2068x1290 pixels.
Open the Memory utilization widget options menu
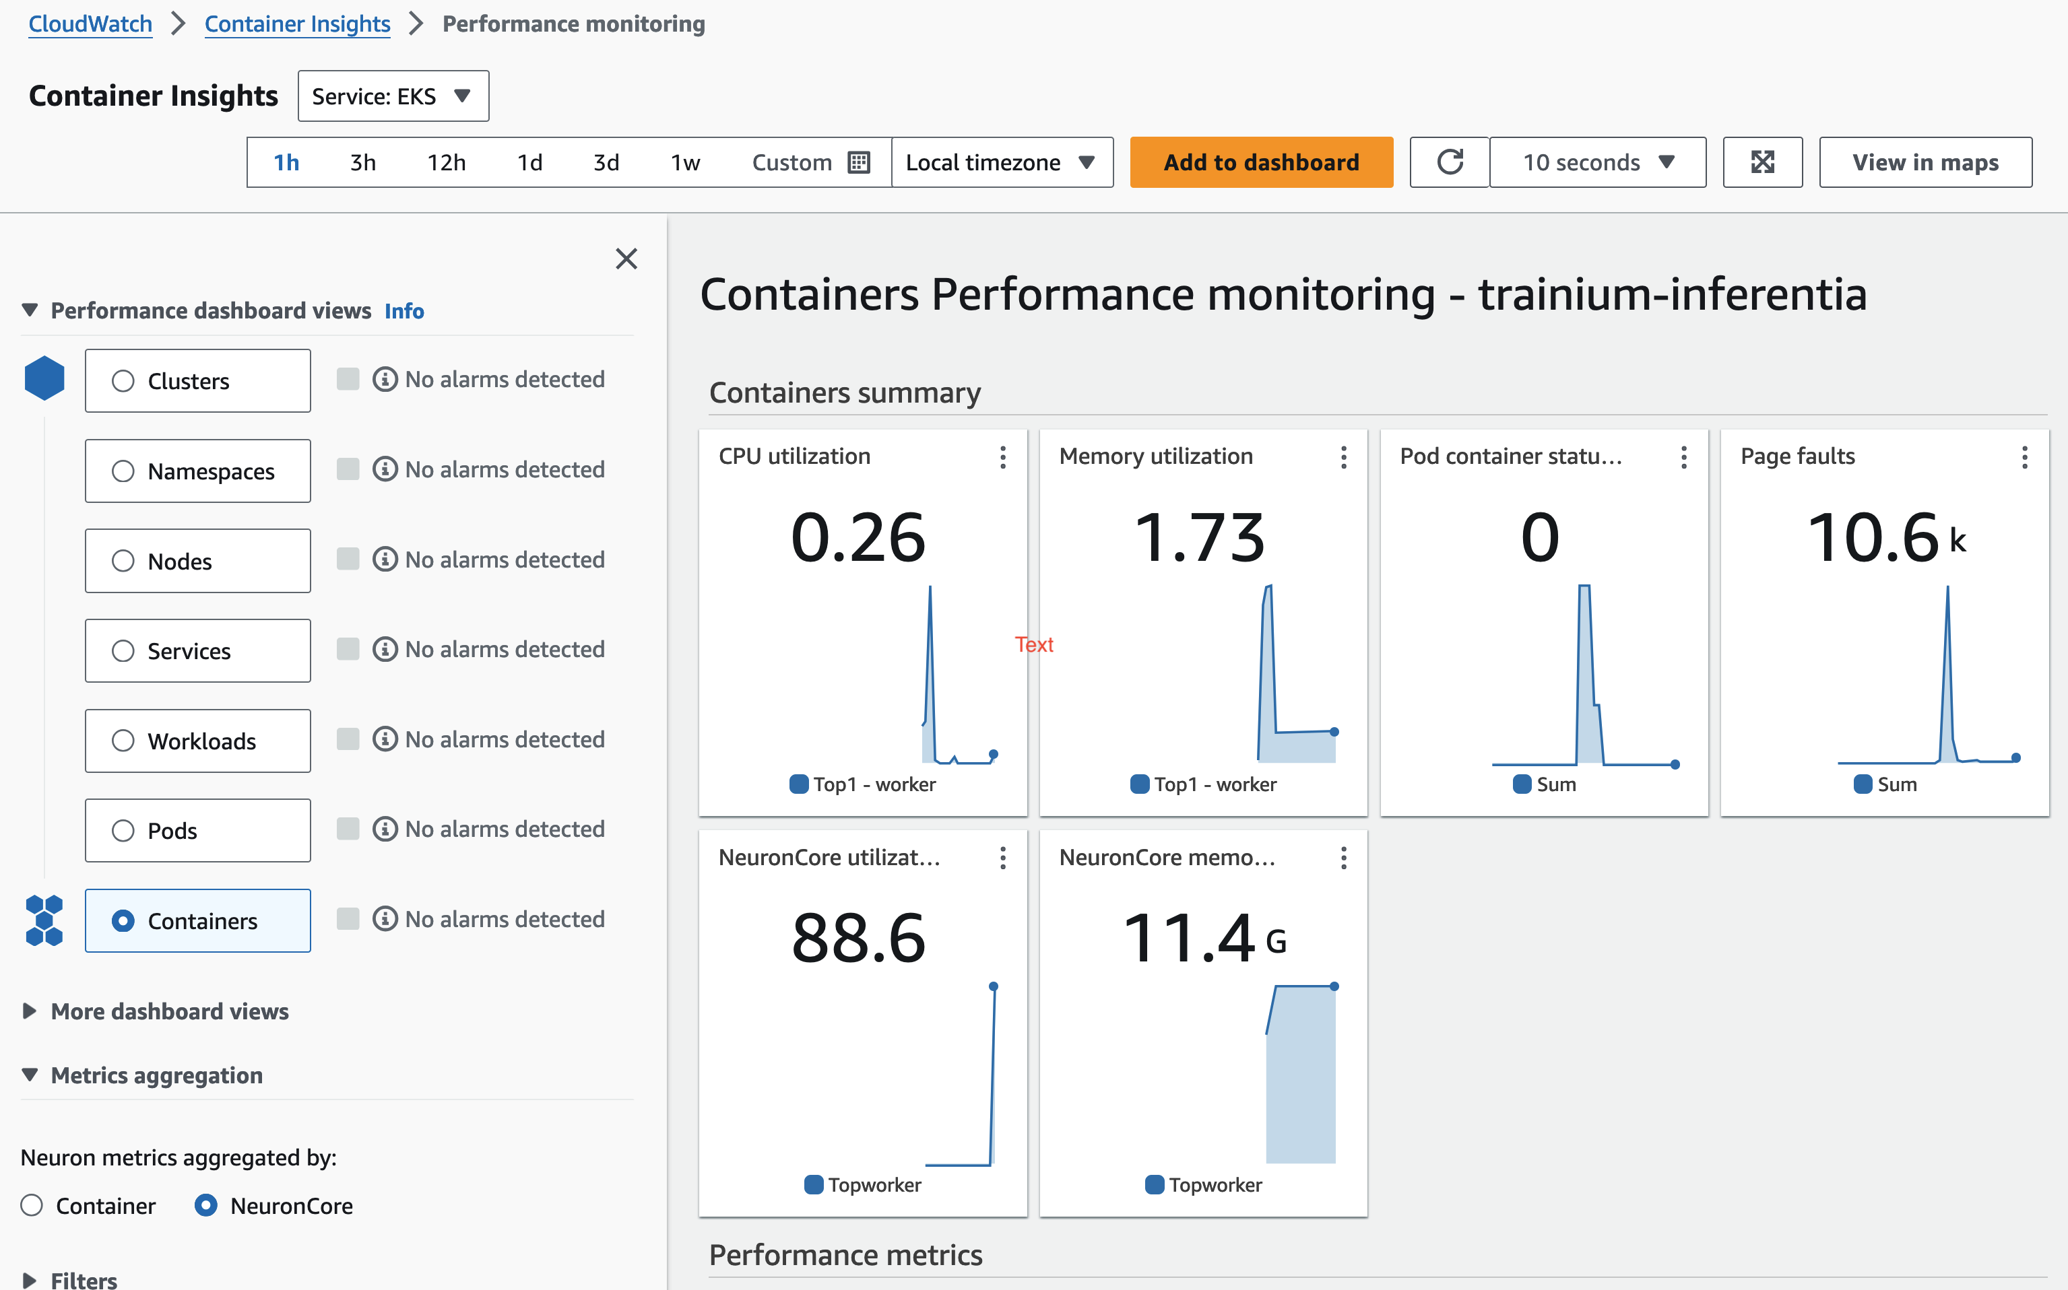pos(1343,458)
